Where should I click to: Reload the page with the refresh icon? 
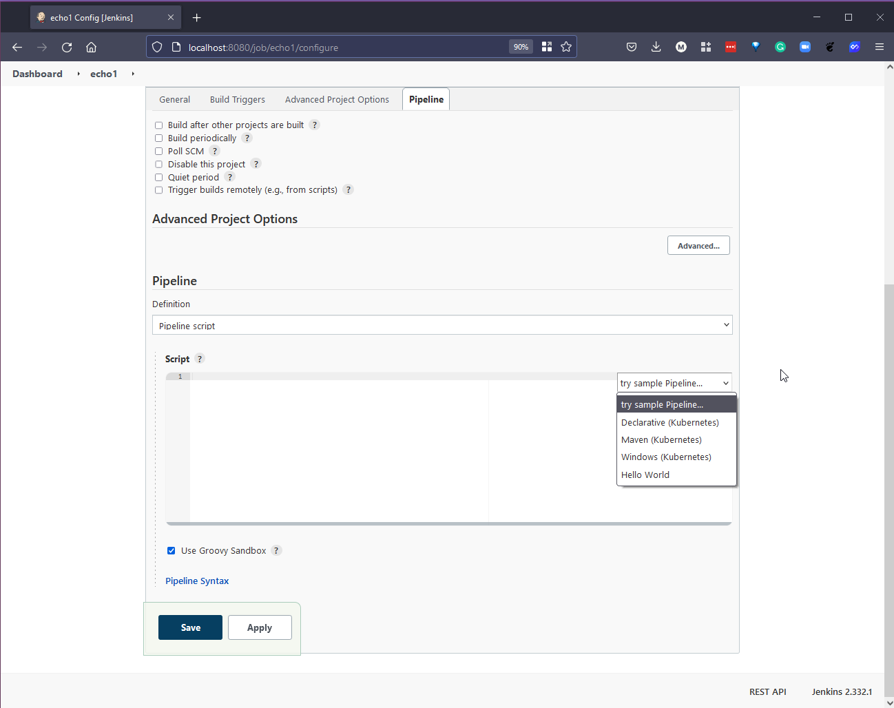[x=67, y=48]
